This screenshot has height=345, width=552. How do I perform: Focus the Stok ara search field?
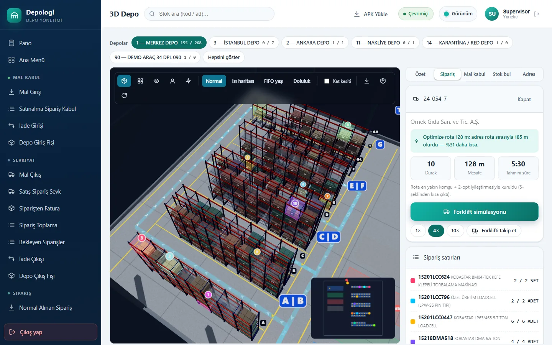(209, 14)
